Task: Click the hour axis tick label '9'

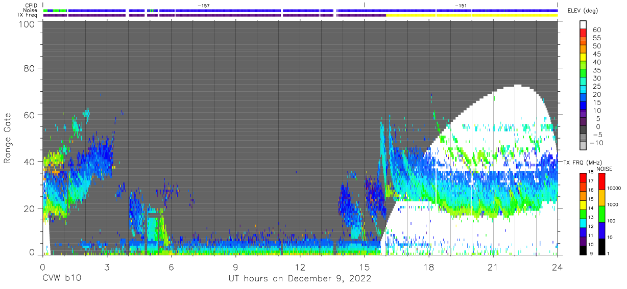Action: tap(235, 266)
